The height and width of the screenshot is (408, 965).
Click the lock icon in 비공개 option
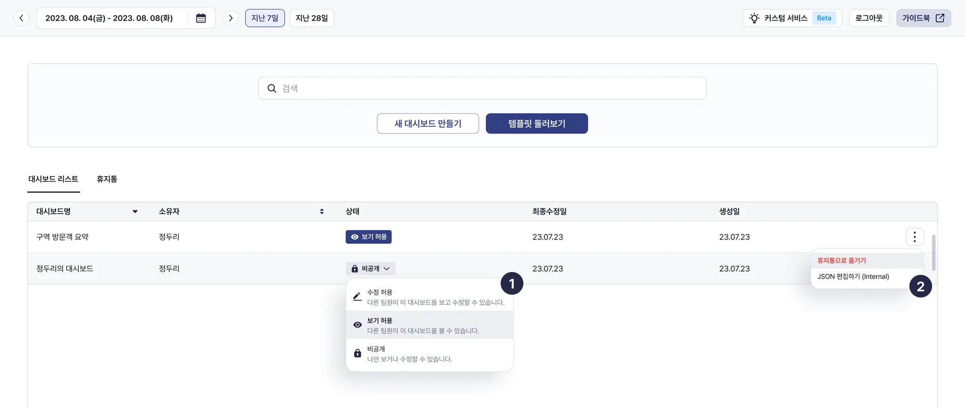[357, 353]
